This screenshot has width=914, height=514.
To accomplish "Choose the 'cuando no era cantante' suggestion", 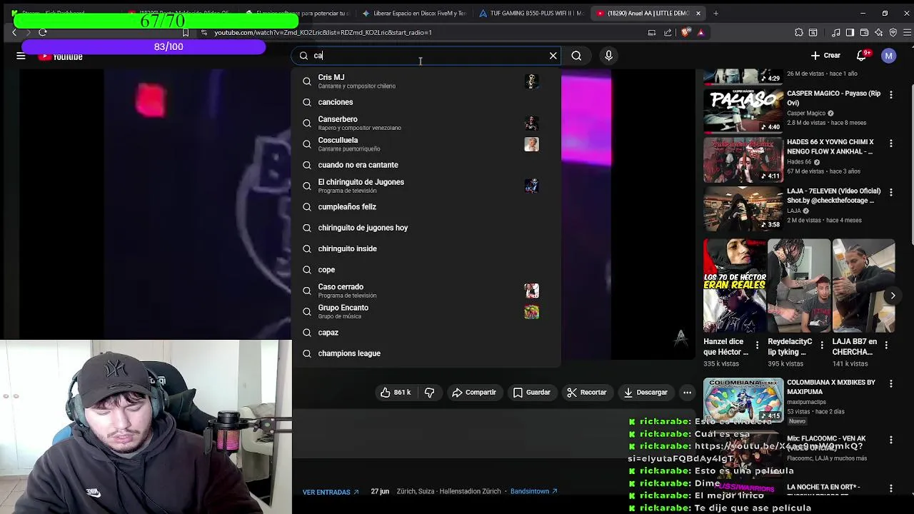I will (426, 165).
